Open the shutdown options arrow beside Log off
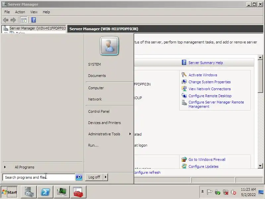 pos(106,177)
